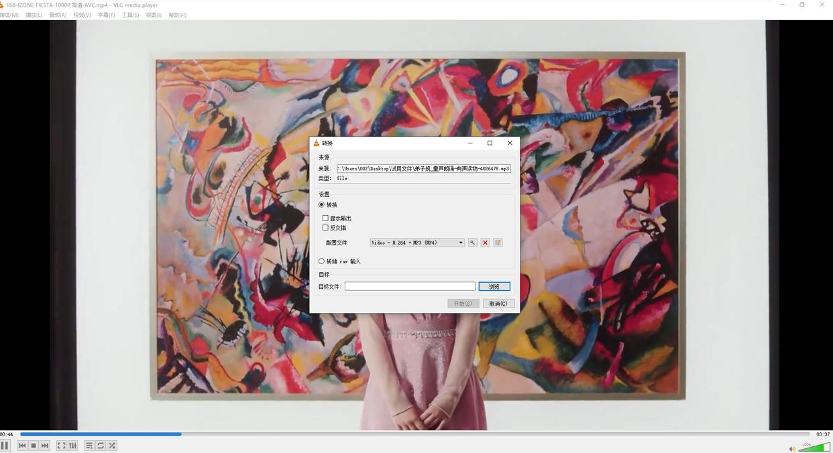Toggle loop playback mode
833x453 pixels.
click(x=101, y=446)
